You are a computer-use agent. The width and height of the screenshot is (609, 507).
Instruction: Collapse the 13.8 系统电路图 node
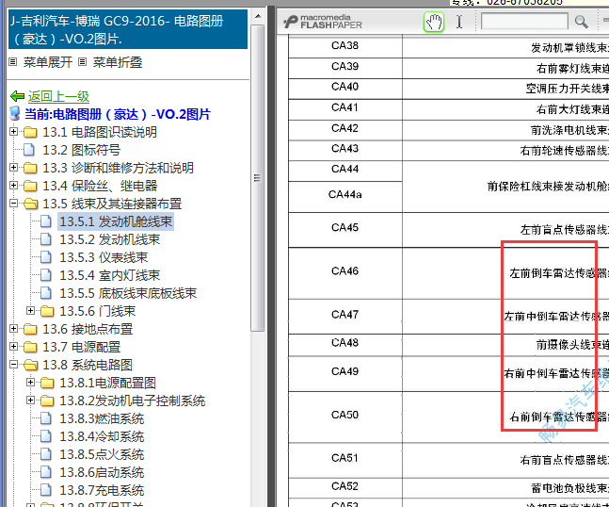point(13,365)
